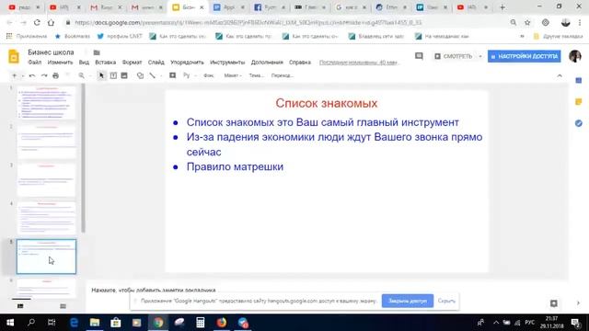Open a new browser tab with plus

[502, 7]
